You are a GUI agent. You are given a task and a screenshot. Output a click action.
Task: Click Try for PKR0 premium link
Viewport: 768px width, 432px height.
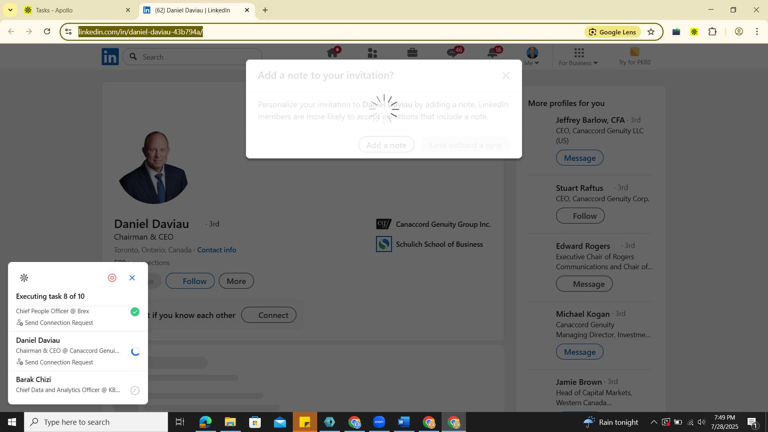click(x=634, y=56)
